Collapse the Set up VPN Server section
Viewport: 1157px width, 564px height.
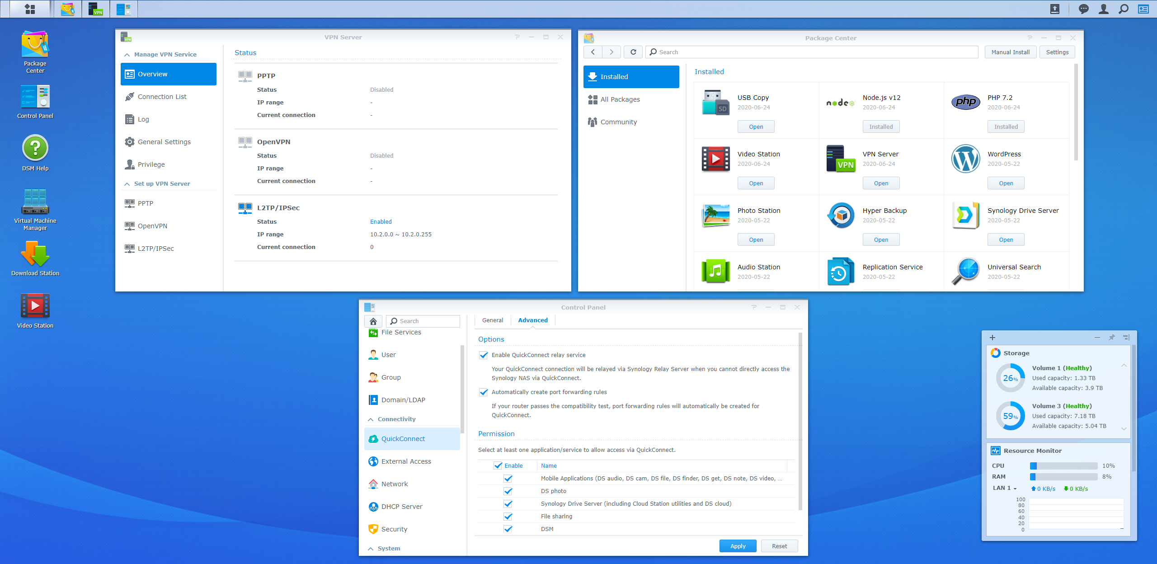tap(127, 184)
